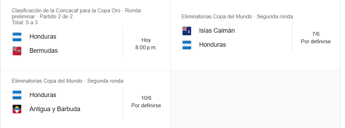Select Honduras under Islas Caimán

[213, 45]
